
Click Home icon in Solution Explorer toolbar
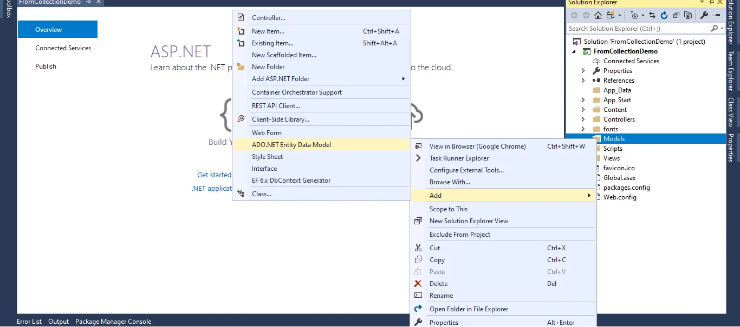598,15
